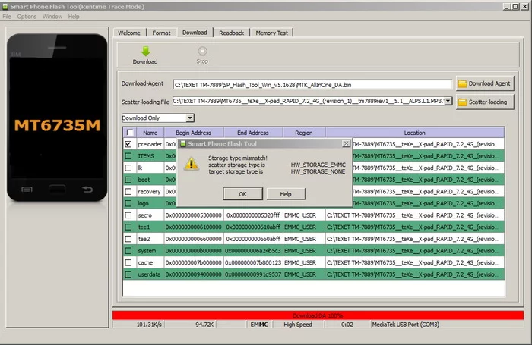Uncheck the preloader checkbox

(128, 144)
